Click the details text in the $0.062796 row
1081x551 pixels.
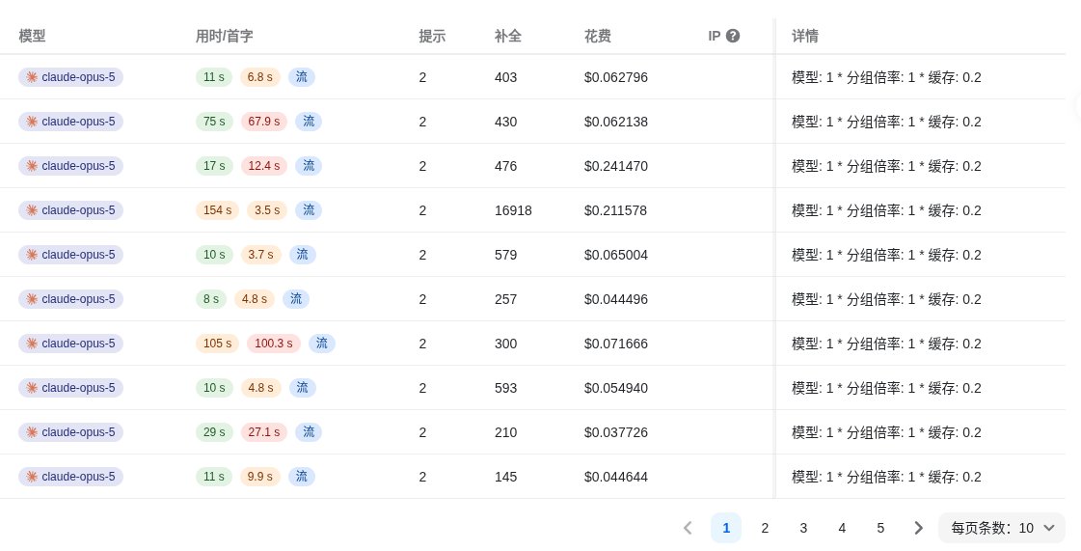pos(886,77)
